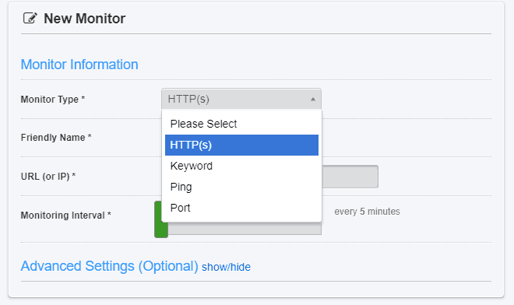
Task: Click the edit pencil icon beside New Monitor
Action: pyautogui.click(x=30, y=19)
